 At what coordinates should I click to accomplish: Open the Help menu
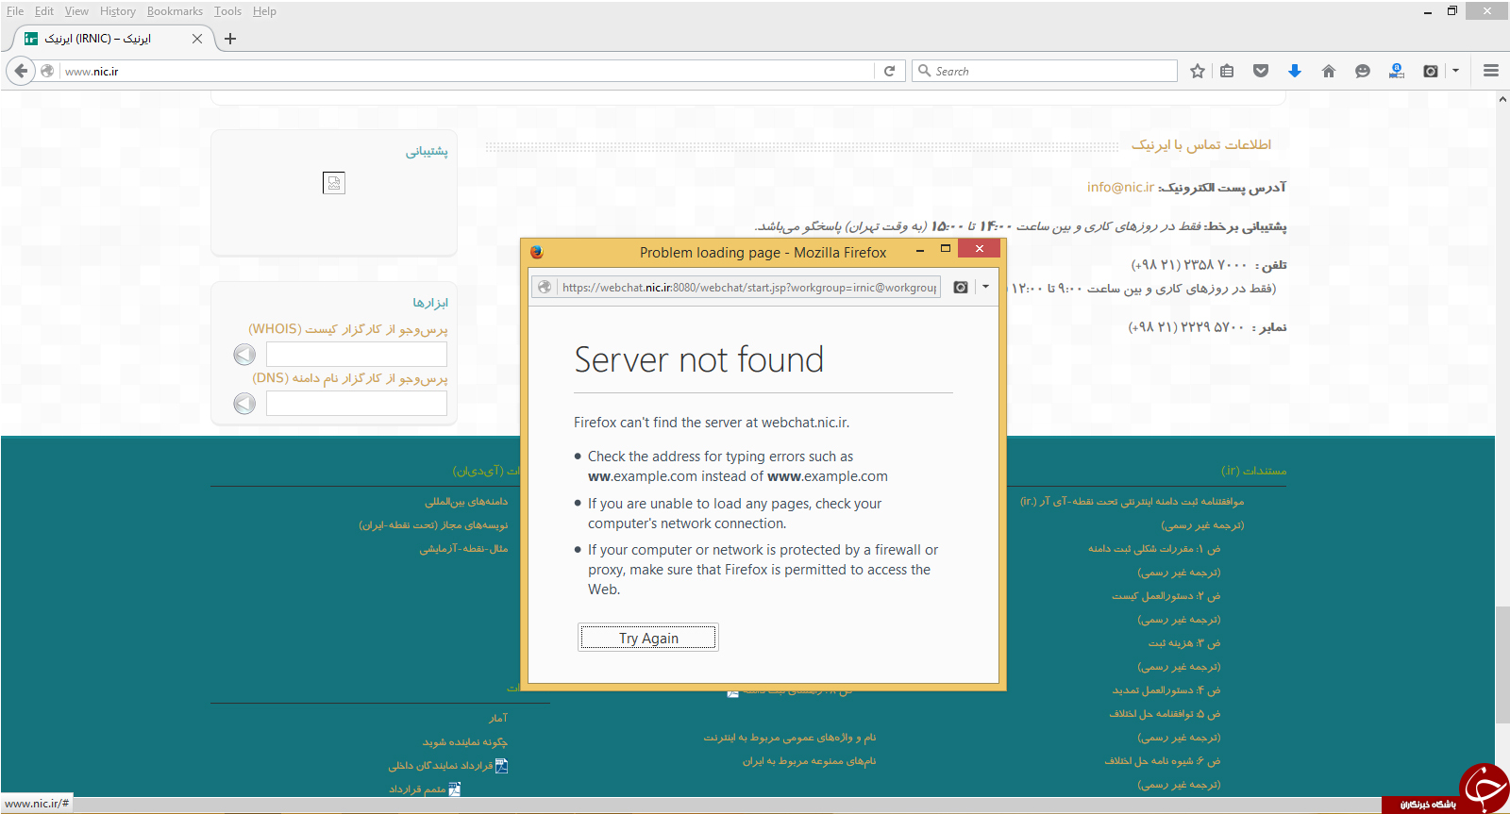(x=264, y=11)
